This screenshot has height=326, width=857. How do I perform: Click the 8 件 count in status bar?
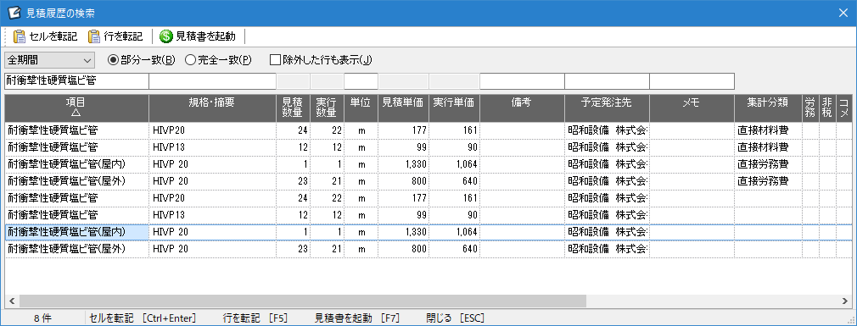42,318
